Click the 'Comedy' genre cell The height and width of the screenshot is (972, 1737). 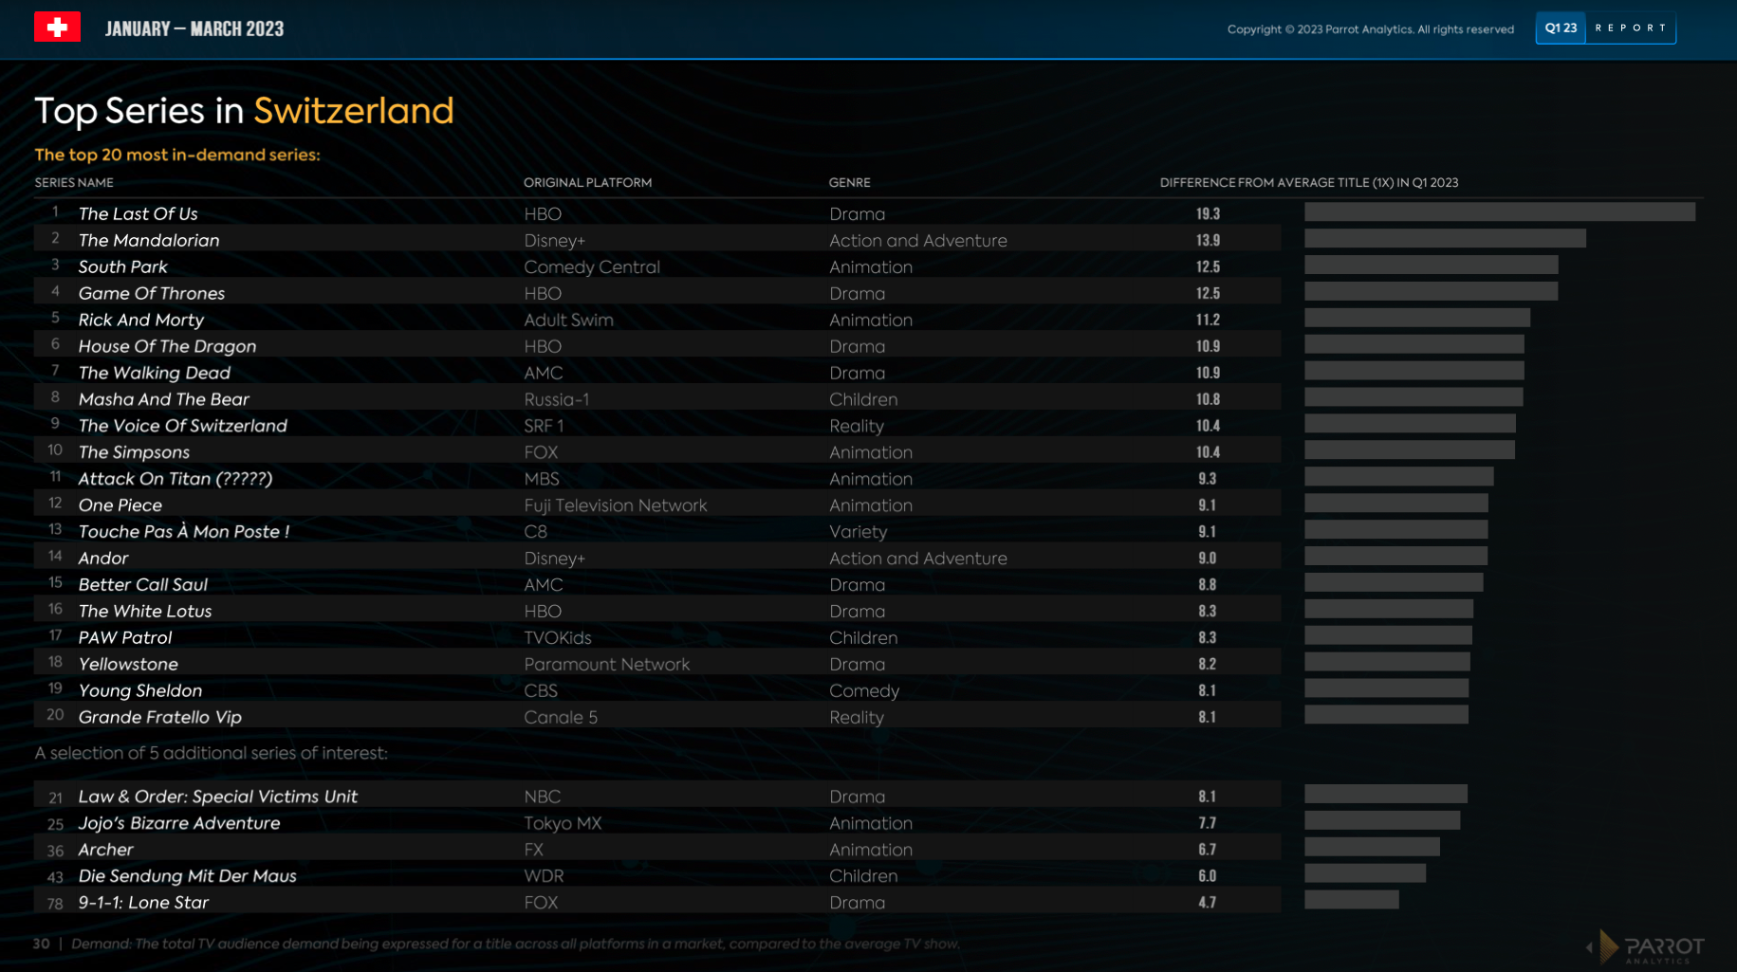(x=863, y=691)
